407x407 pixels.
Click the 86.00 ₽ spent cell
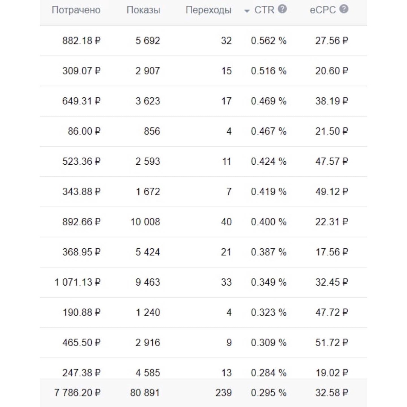pos(84,131)
